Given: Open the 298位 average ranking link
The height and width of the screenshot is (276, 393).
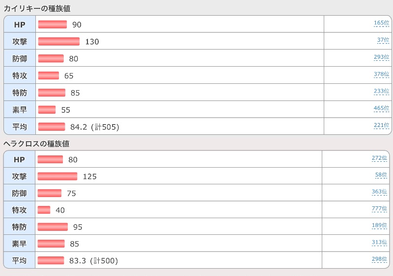Looking at the screenshot, I should pyautogui.click(x=379, y=259).
